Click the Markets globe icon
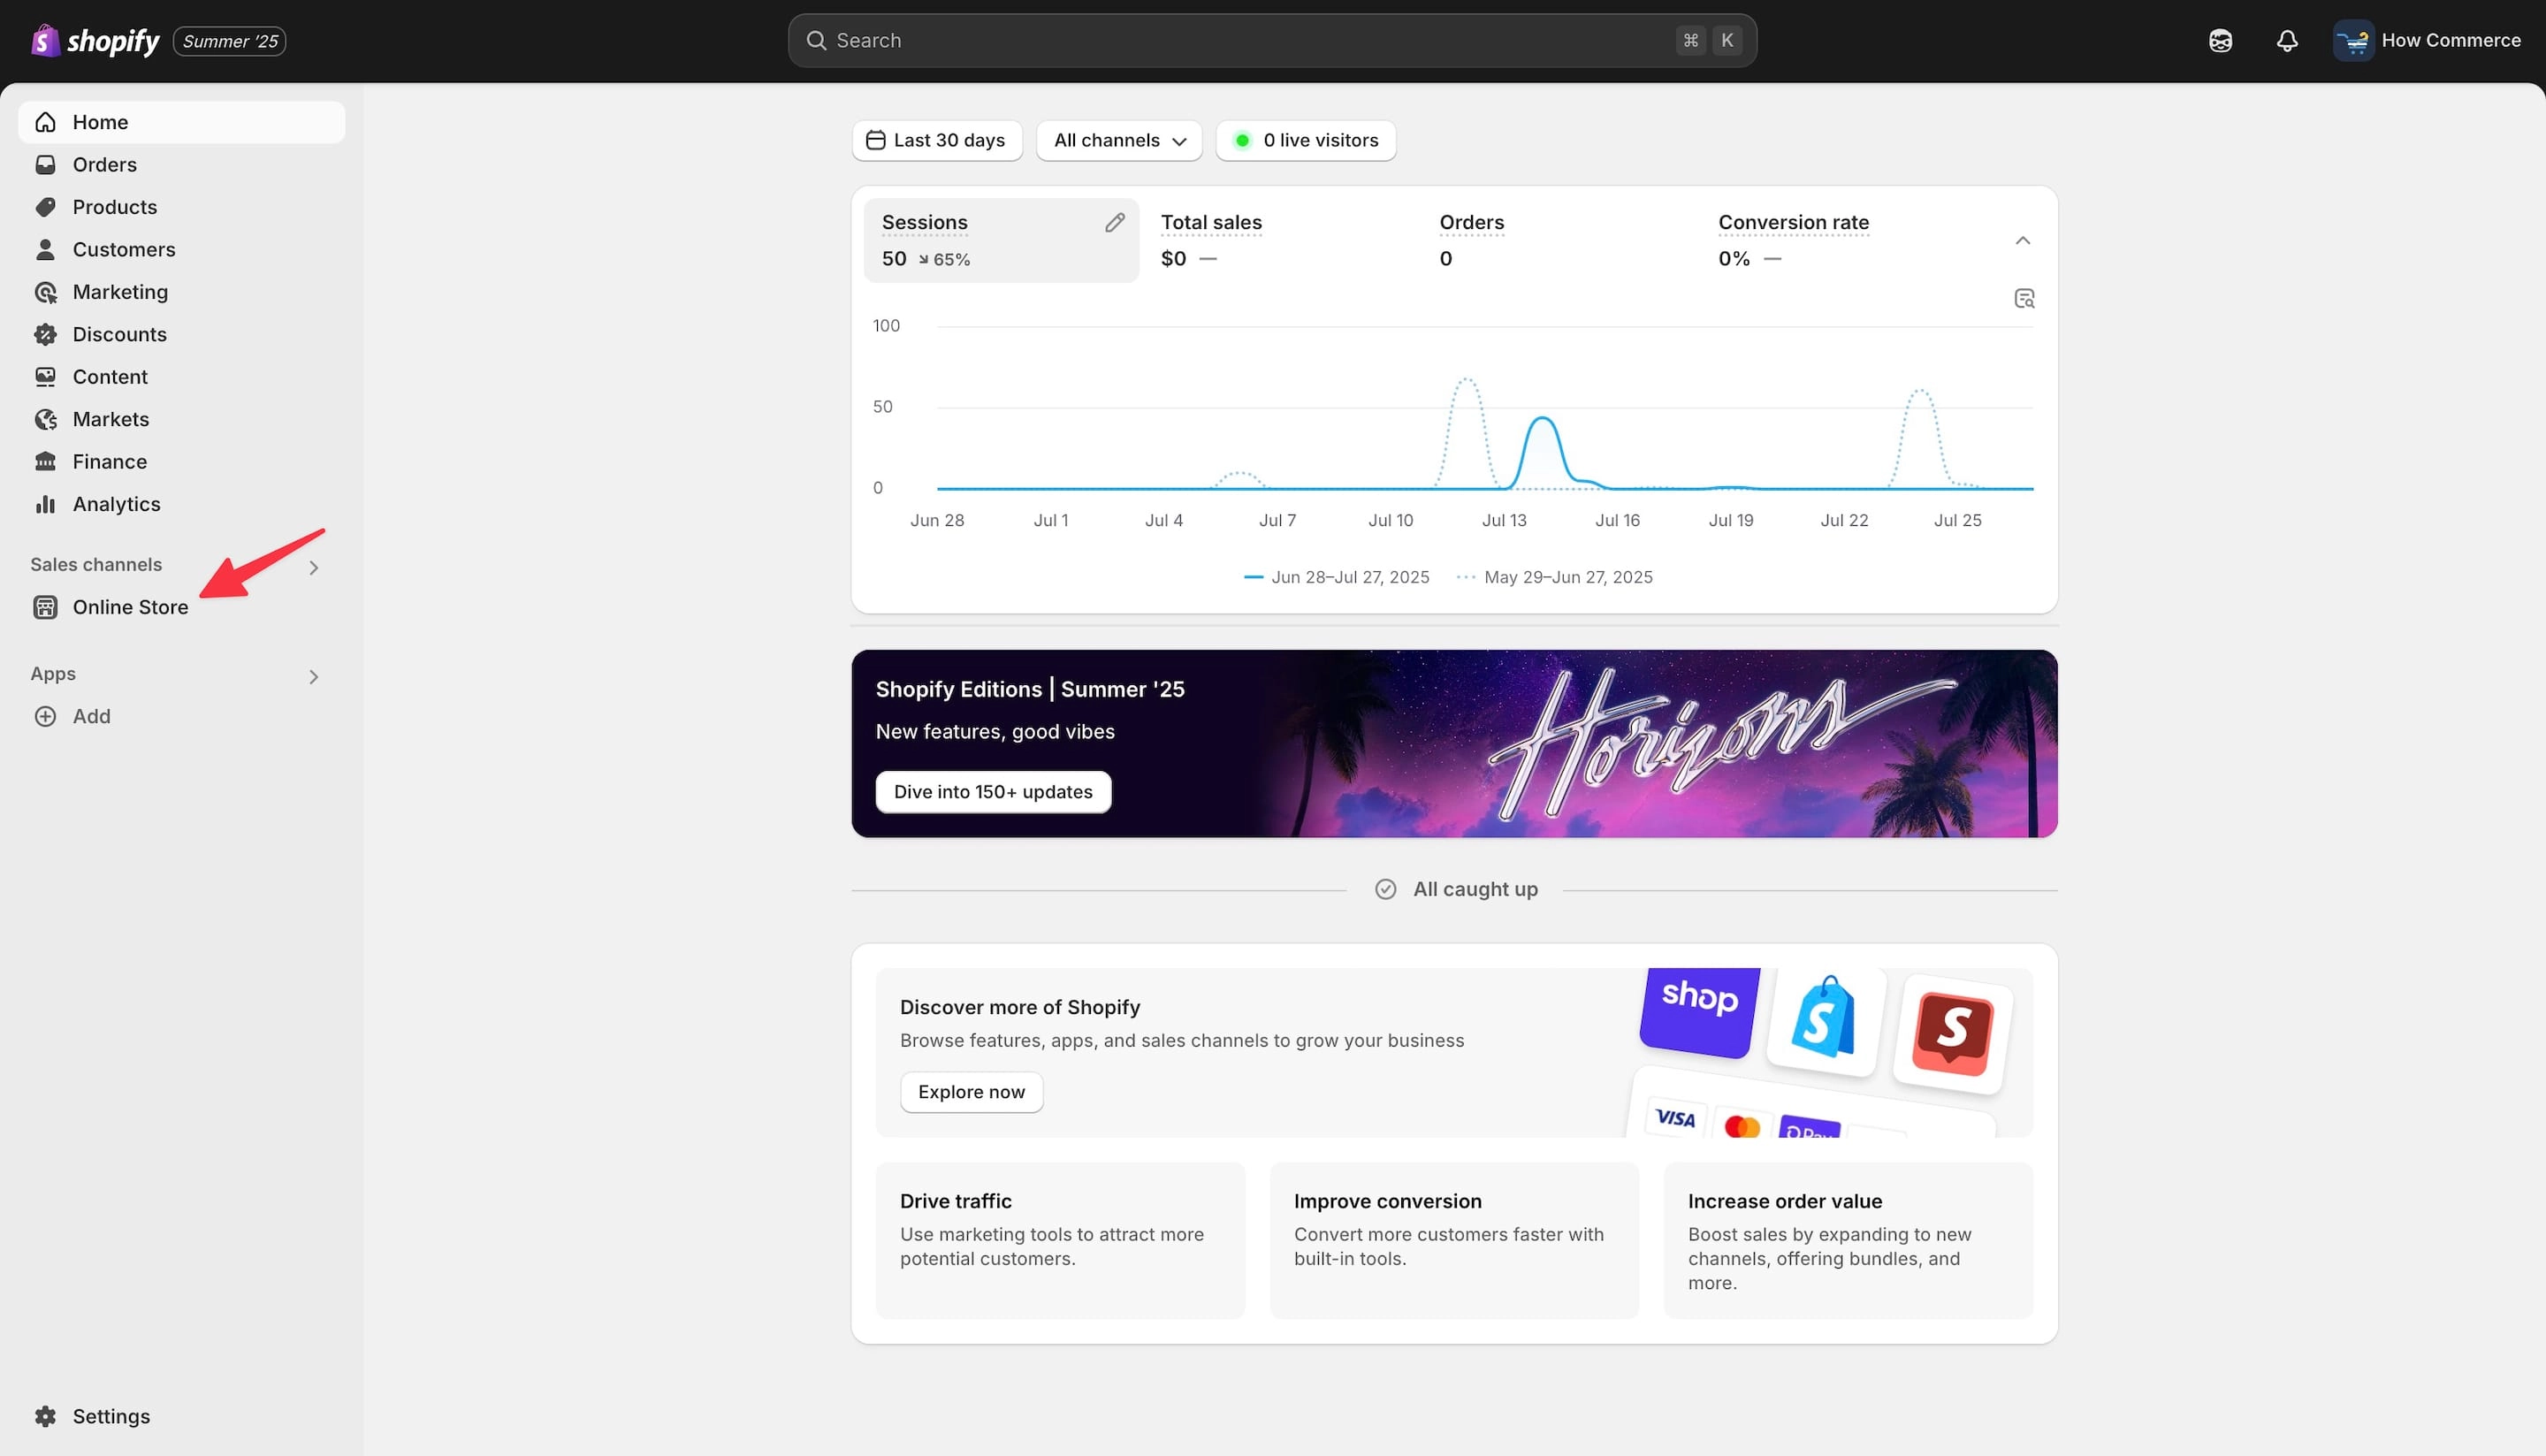The height and width of the screenshot is (1456, 2546). [x=45, y=420]
